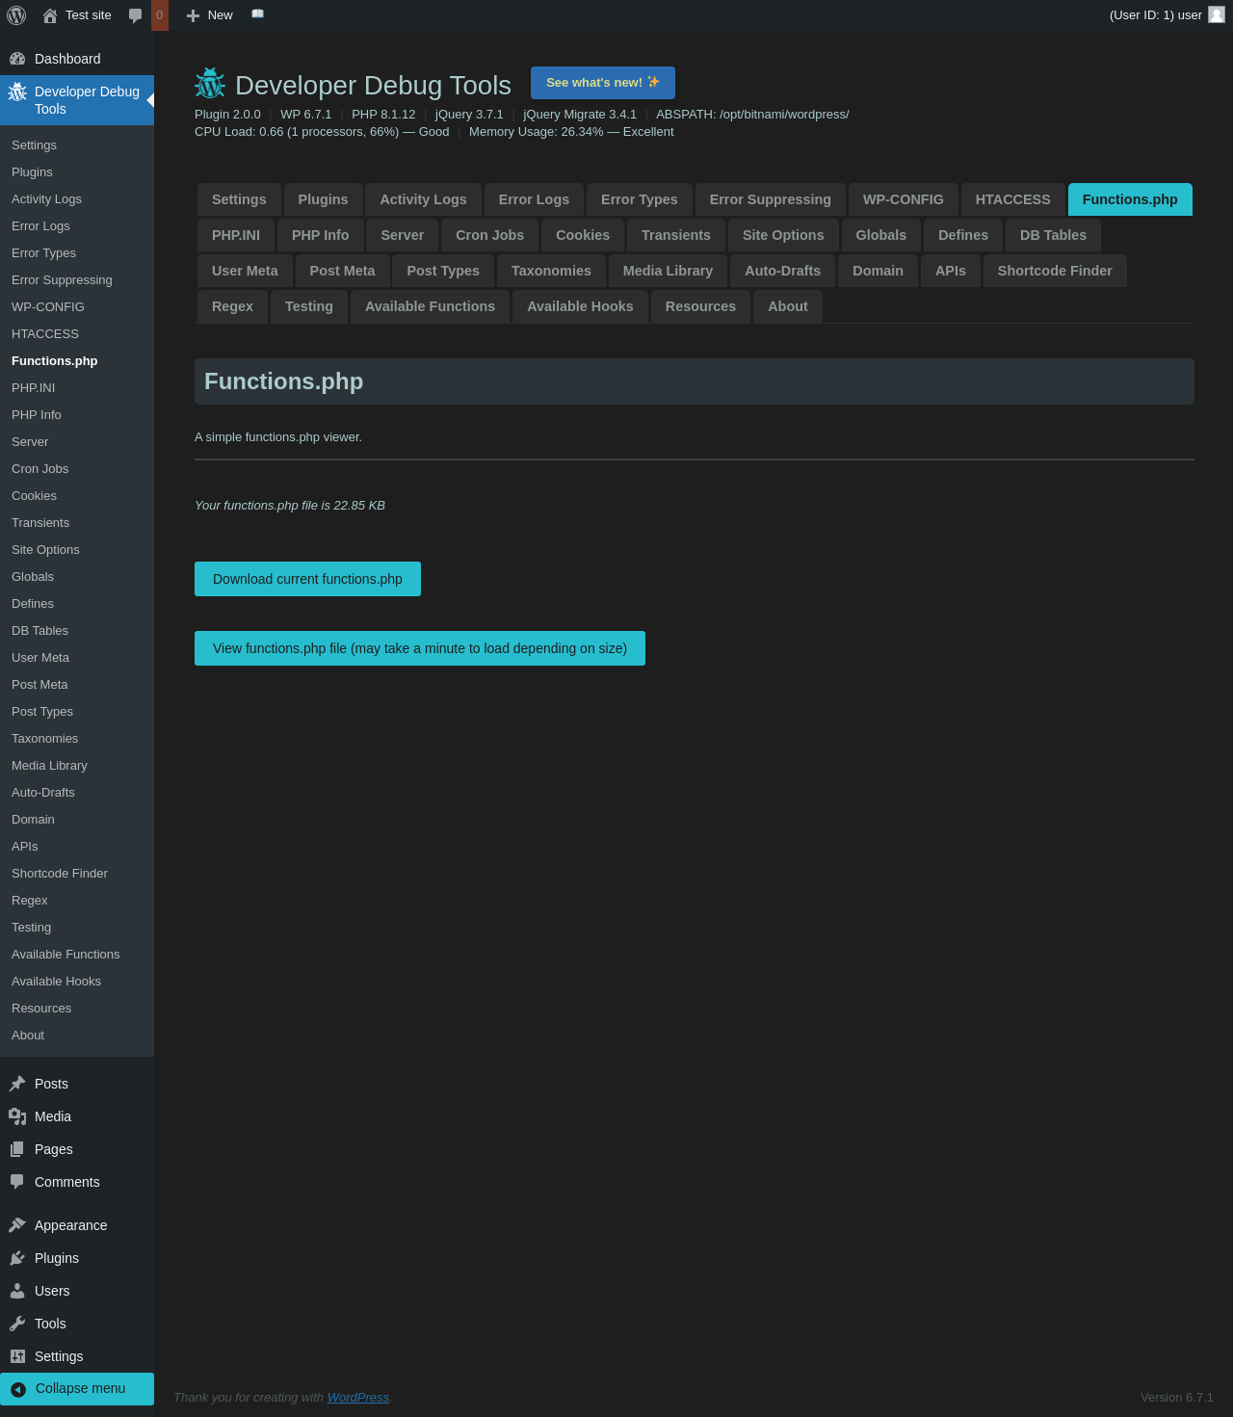Open the comments bubble icon in admin bar
The image size is (1233, 1417).
click(x=136, y=15)
